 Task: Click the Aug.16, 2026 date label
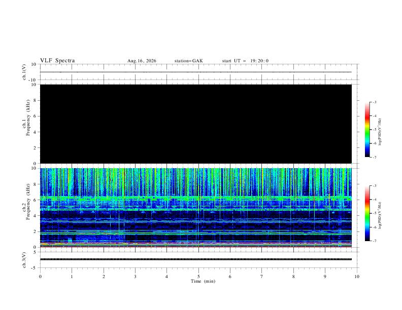(142, 61)
